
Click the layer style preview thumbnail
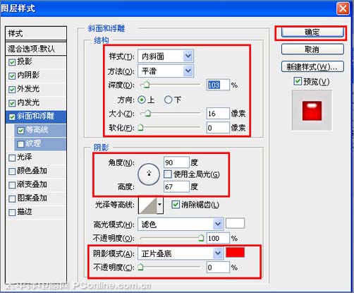tap(312, 110)
